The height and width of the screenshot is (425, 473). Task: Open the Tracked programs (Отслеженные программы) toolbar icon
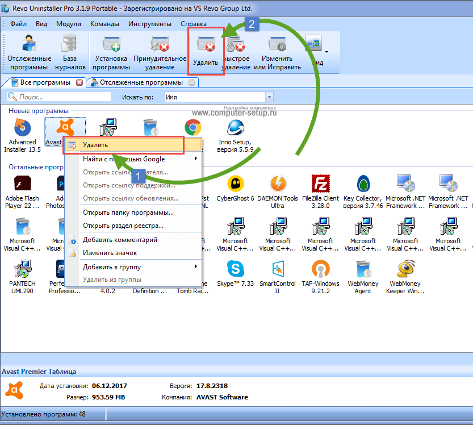point(29,52)
